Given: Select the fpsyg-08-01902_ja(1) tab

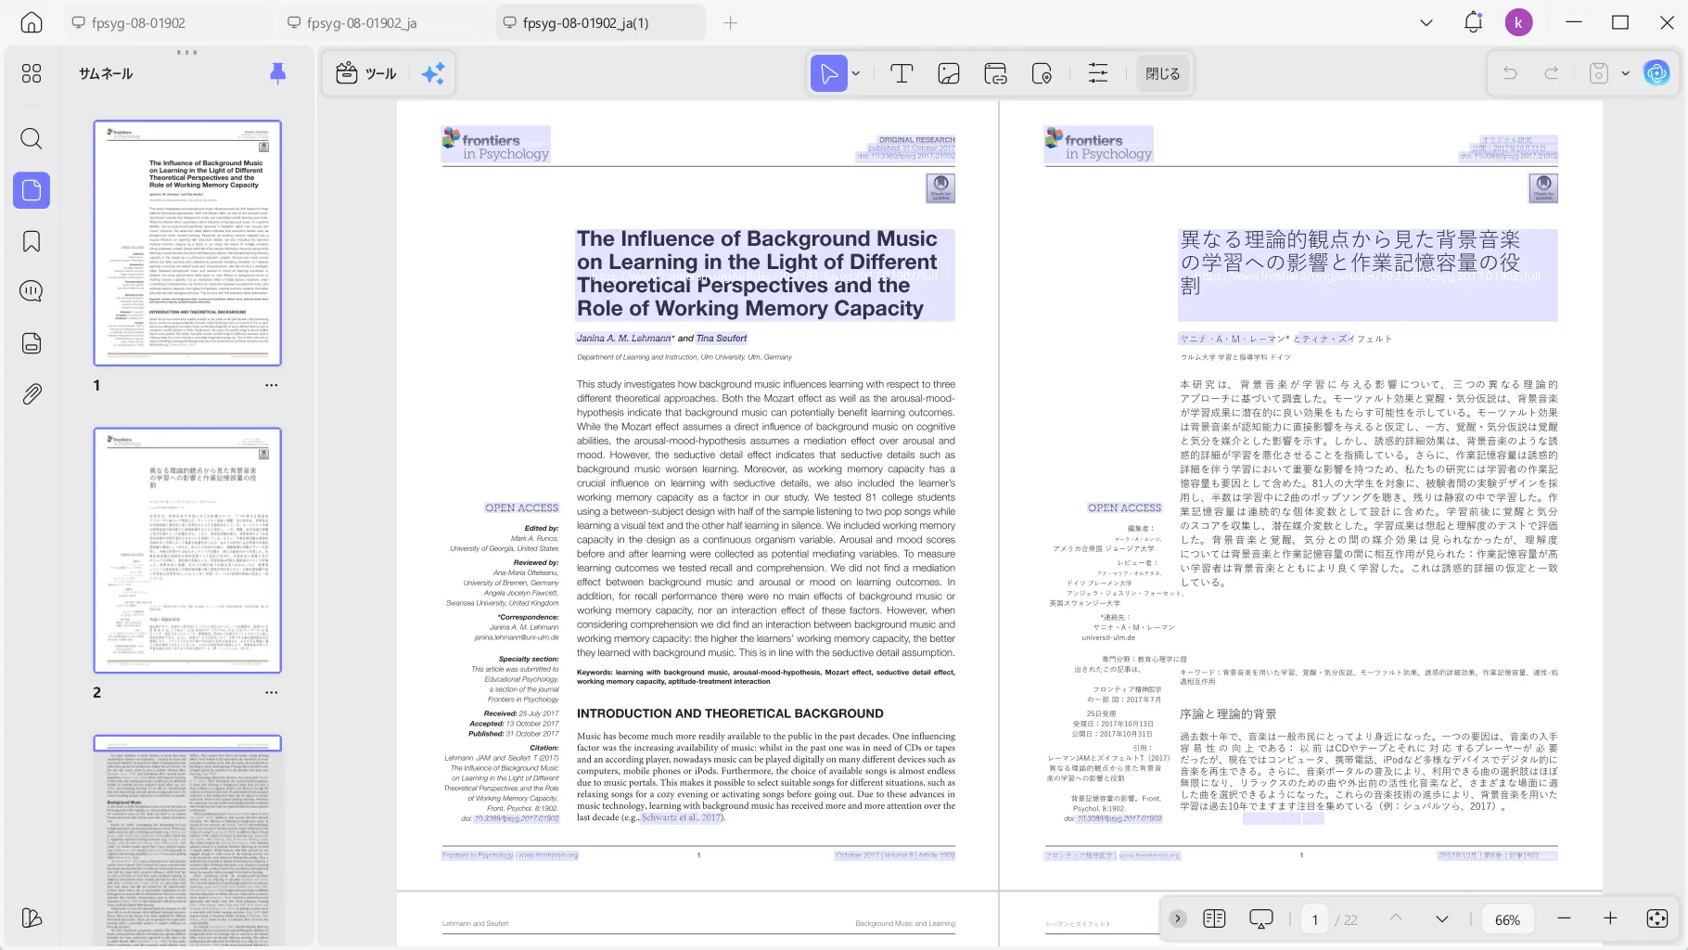Looking at the screenshot, I should [600, 23].
